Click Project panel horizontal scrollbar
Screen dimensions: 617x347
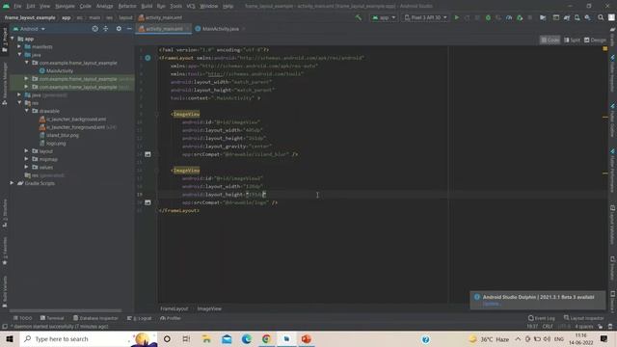tap(66, 310)
